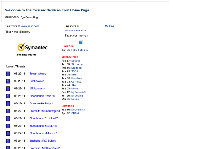Open the McAfee link
This screenshot has height=149, width=199.
[109, 26]
